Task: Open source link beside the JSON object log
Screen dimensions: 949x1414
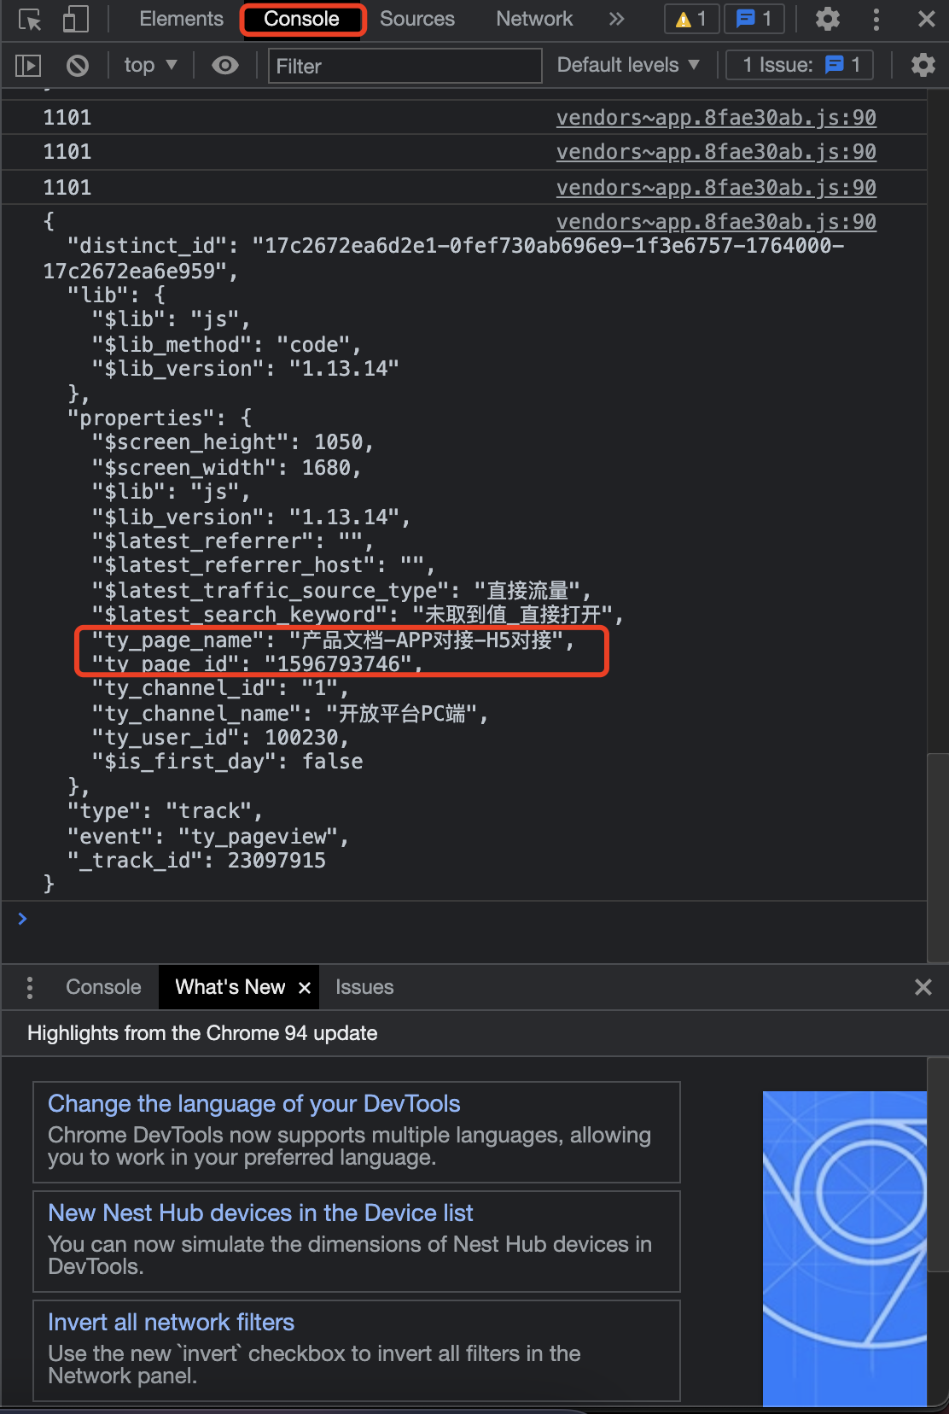Action: 716,221
